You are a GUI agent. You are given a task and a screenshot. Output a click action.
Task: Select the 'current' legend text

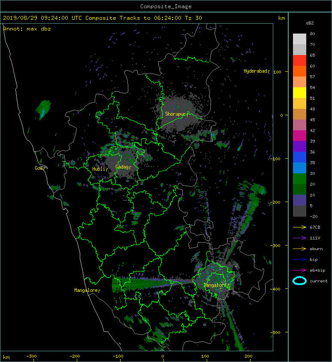point(319,281)
